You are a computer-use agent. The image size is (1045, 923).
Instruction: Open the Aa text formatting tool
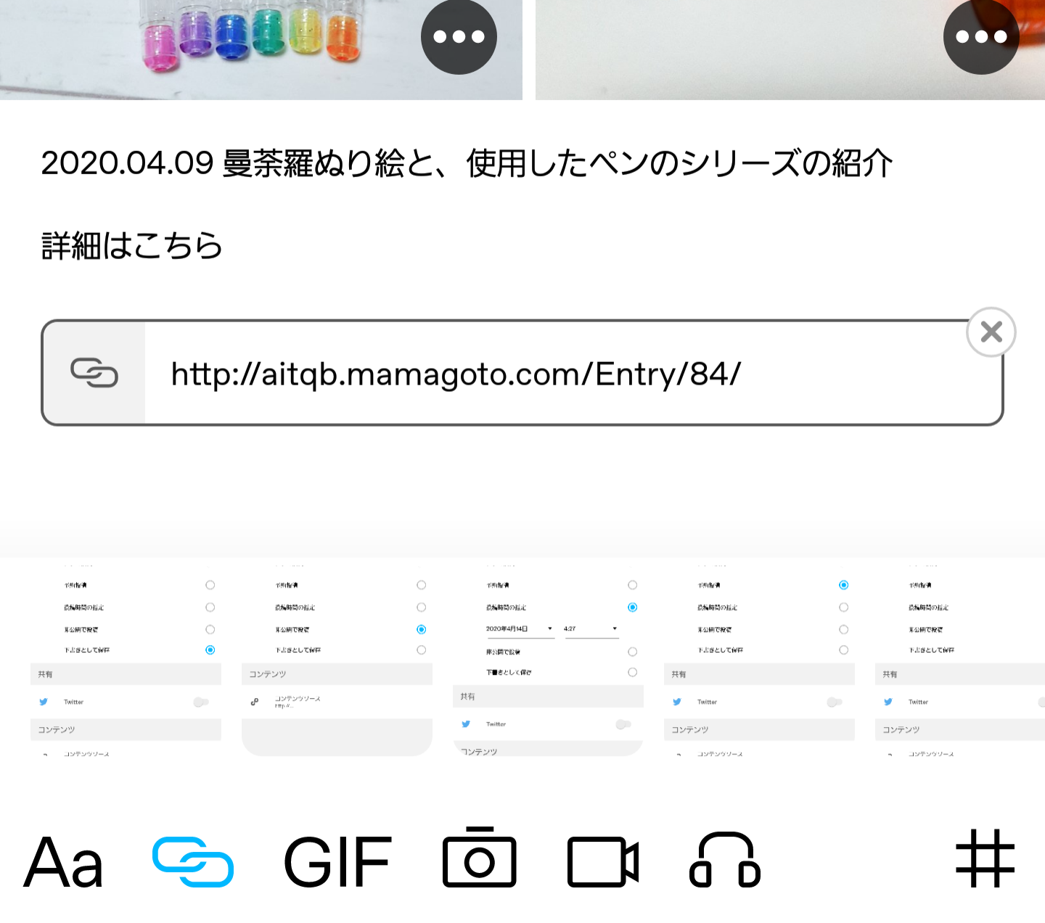[x=63, y=862]
